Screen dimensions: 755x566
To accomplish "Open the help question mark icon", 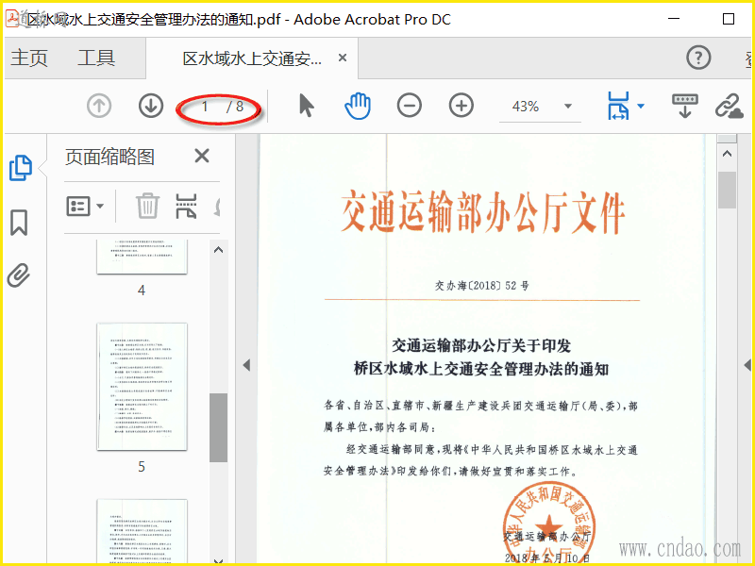I will pos(698,58).
